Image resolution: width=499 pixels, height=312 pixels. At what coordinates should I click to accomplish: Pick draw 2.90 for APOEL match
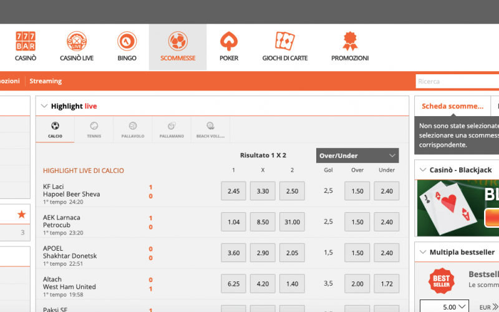tap(263, 253)
